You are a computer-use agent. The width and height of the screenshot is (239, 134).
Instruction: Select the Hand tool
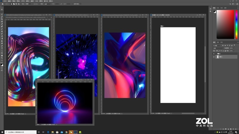tap(2, 55)
